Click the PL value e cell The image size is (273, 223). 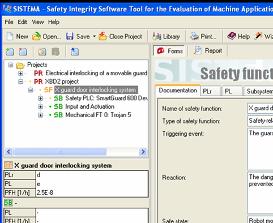point(92,184)
